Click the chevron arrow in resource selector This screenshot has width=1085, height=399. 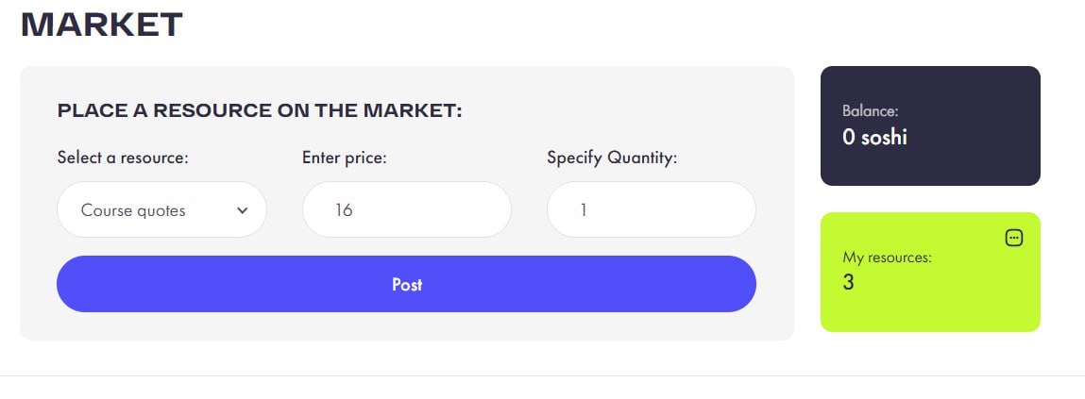click(242, 210)
